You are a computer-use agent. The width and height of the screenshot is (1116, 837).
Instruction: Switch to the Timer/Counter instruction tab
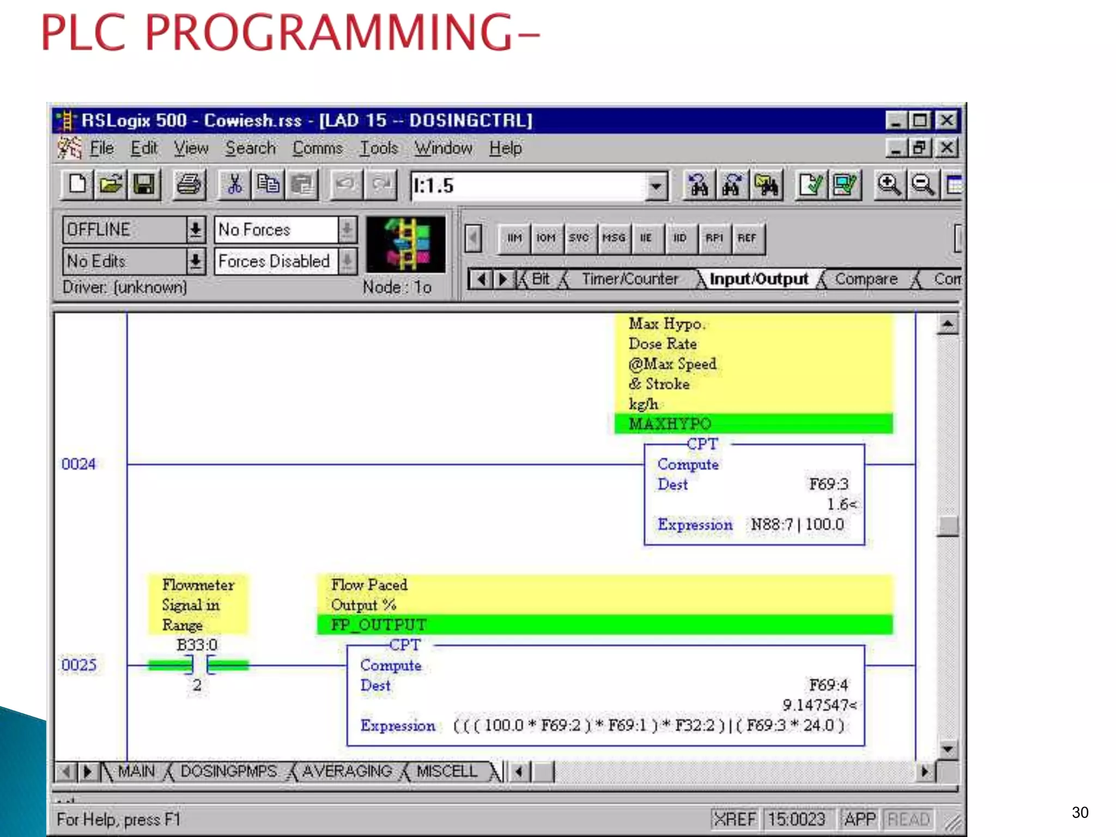coord(629,279)
